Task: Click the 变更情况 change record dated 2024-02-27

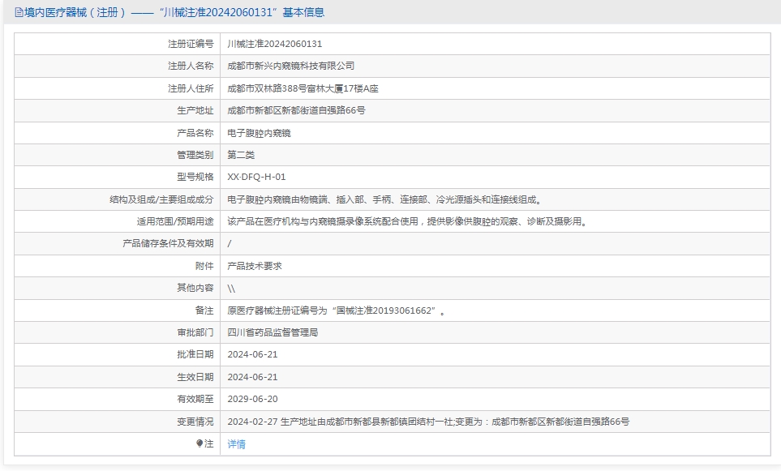Action: coord(428,422)
